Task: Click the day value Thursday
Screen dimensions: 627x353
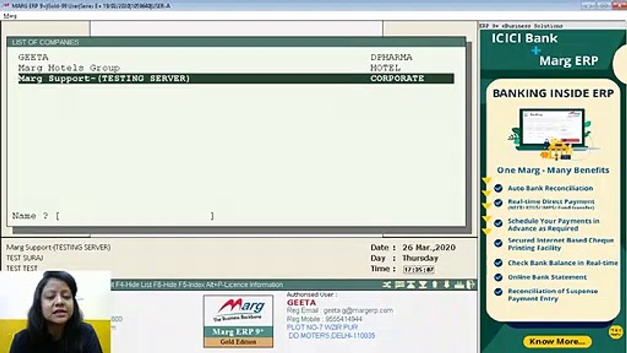Action: click(x=420, y=258)
